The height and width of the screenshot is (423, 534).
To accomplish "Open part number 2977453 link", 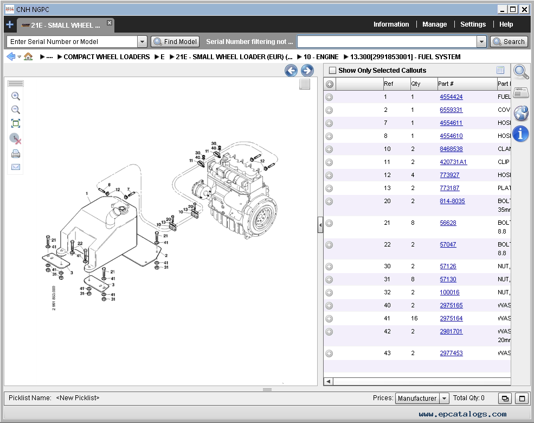I will coord(451,353).
